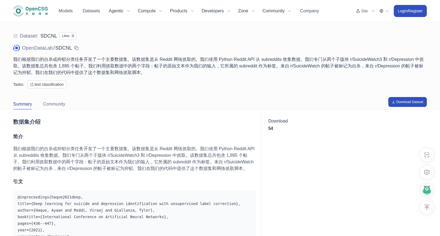440x236 pixels.
Task: Open the Site dropdown chevron
Action: click(373, 11)
